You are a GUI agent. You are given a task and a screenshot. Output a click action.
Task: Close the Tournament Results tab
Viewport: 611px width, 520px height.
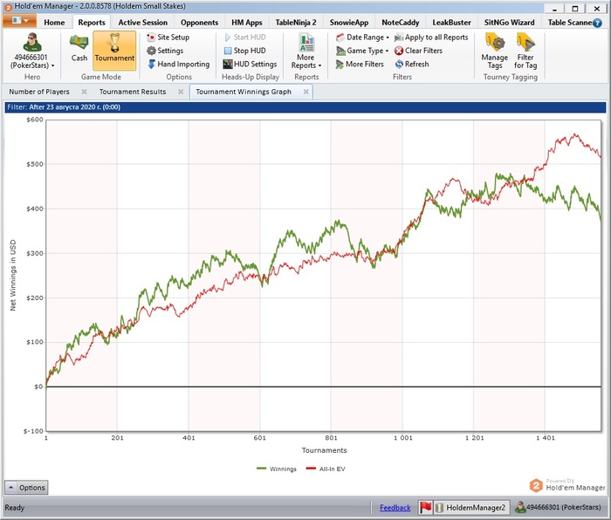(181, 92)
